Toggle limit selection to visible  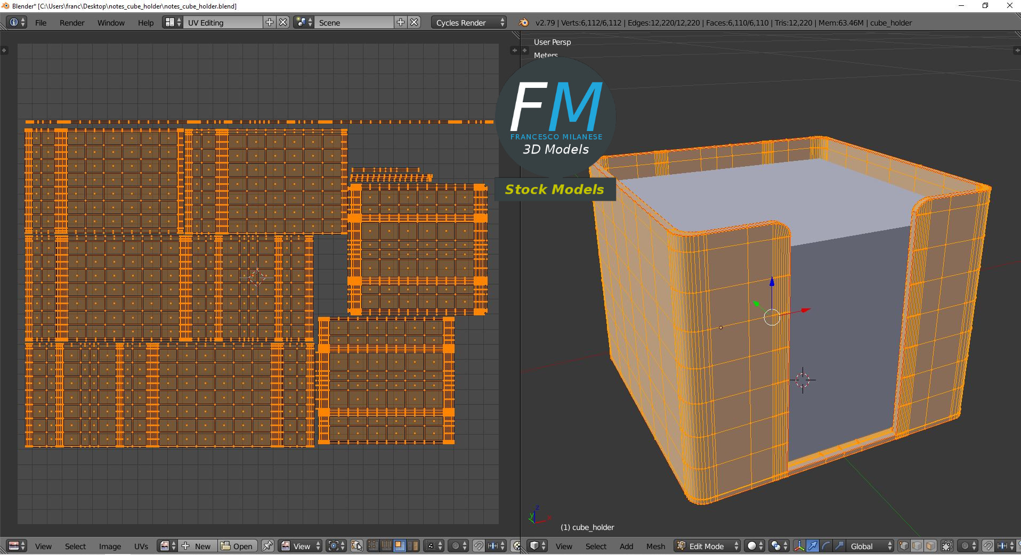[947, 546]
